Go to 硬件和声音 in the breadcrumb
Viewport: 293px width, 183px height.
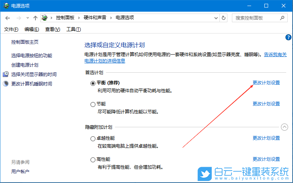point(95,18)
